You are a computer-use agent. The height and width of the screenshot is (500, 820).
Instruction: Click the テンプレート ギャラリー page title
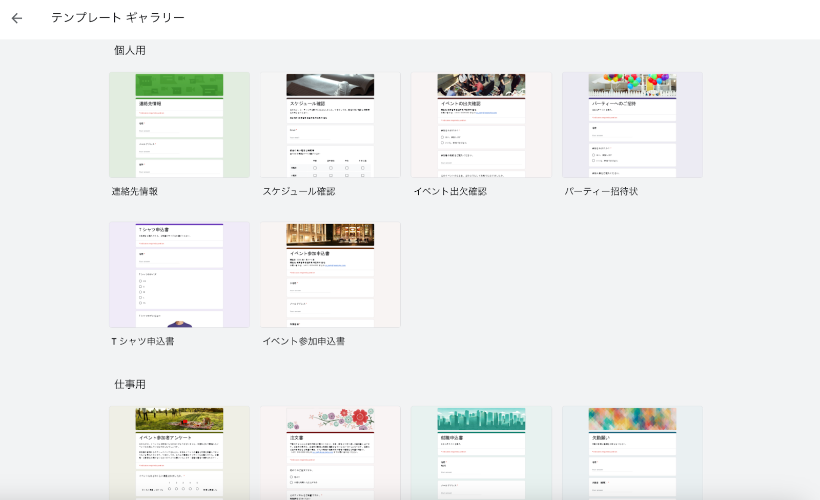click(x=118, y=18)
